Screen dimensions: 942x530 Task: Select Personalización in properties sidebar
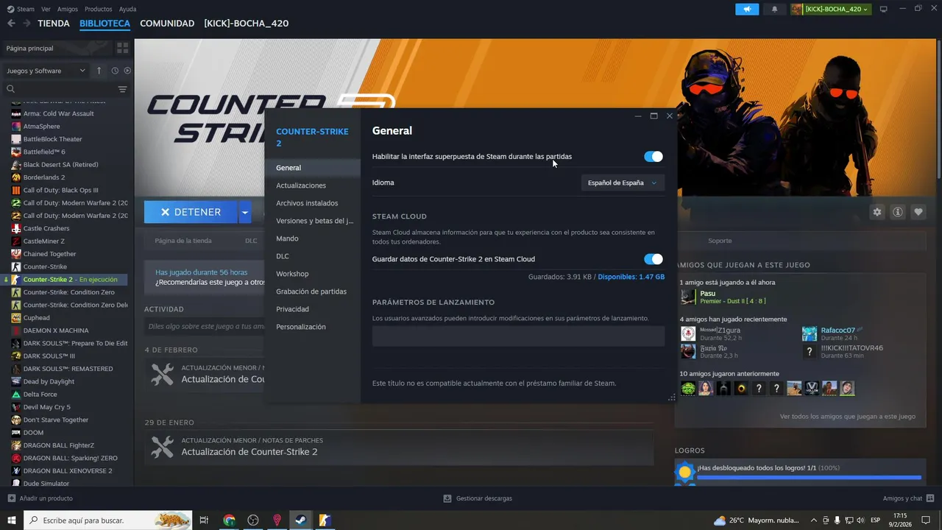tap(300, 327)
